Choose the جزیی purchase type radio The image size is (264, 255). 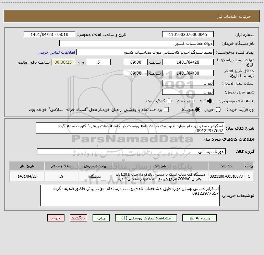[218, 110]
